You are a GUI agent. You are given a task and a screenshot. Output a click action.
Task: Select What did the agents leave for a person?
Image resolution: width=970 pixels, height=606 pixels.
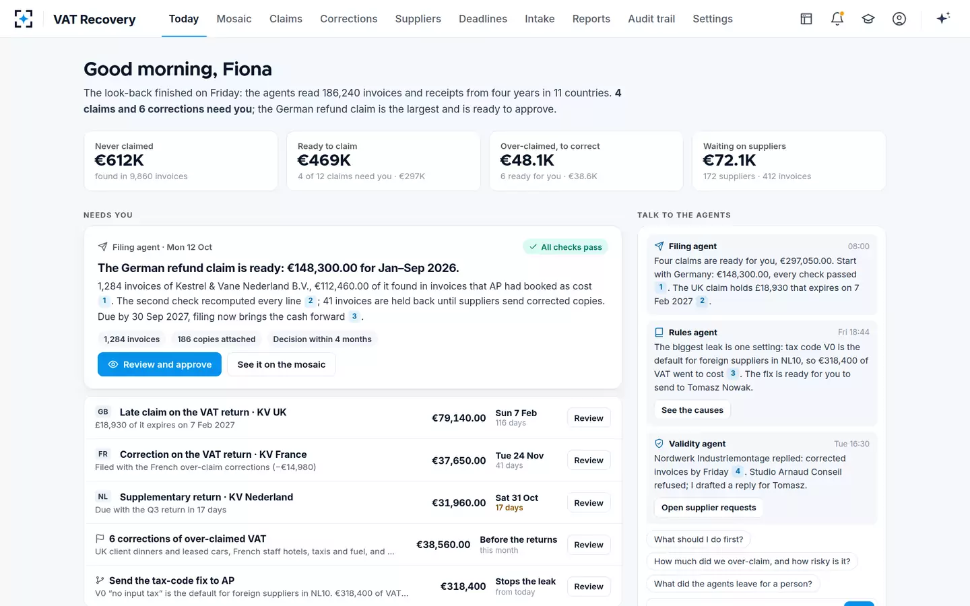pyautogui.click(x=733, y=584)
